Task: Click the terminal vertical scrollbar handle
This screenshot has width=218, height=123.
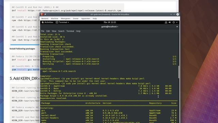Action: pyautogui.click(x=178, y=72)
